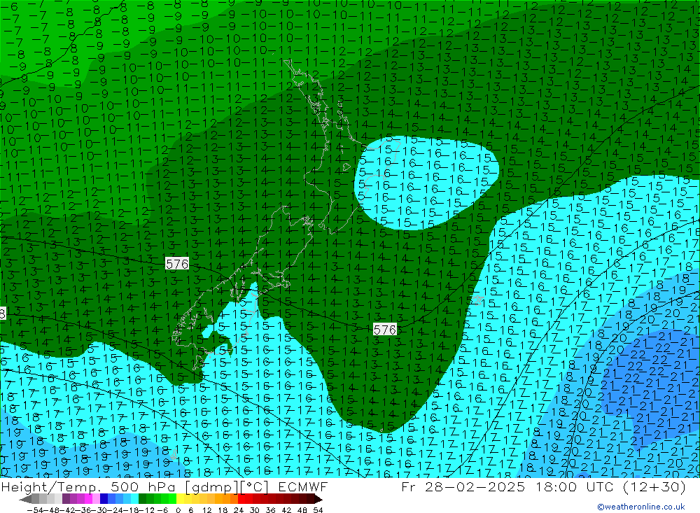The image size is (700, 513).
Task: Pick the bright red 24 degree swatch
Action: 241,500
